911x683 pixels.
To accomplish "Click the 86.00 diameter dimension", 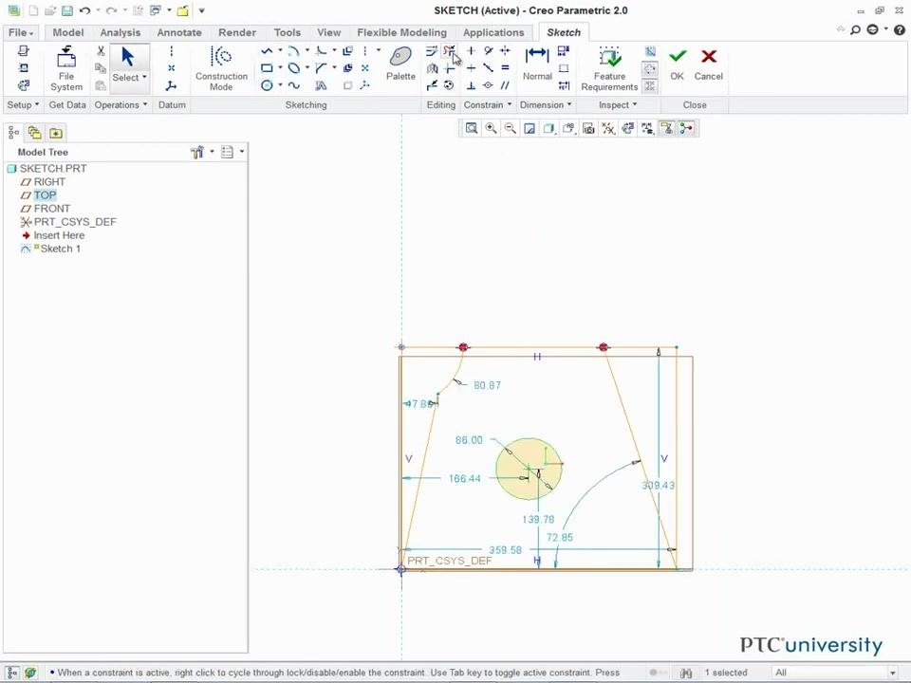I will [x=469, y=440].
